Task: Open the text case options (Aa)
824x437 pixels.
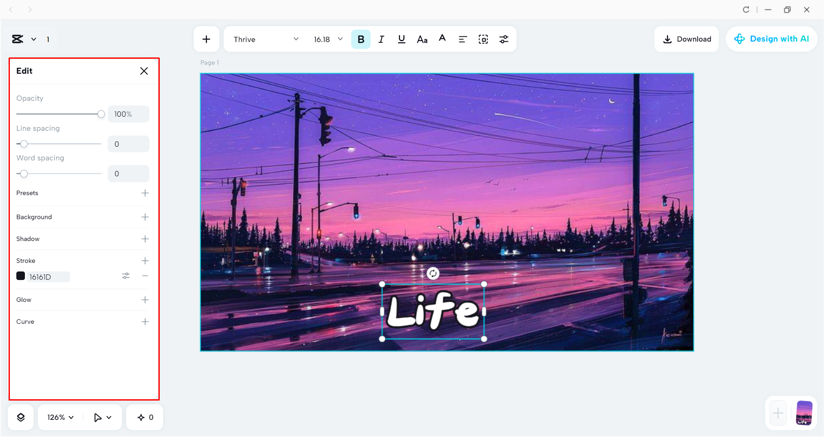Action: pos(422,39)
